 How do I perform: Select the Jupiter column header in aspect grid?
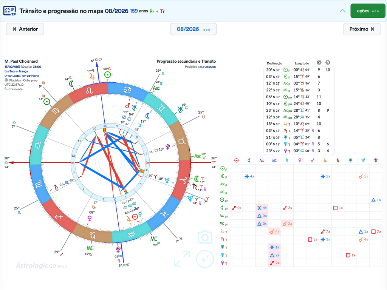click(x=325, y=160)
